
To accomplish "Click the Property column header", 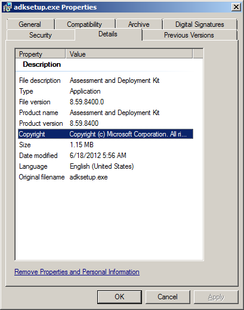I will pos(41,54).
